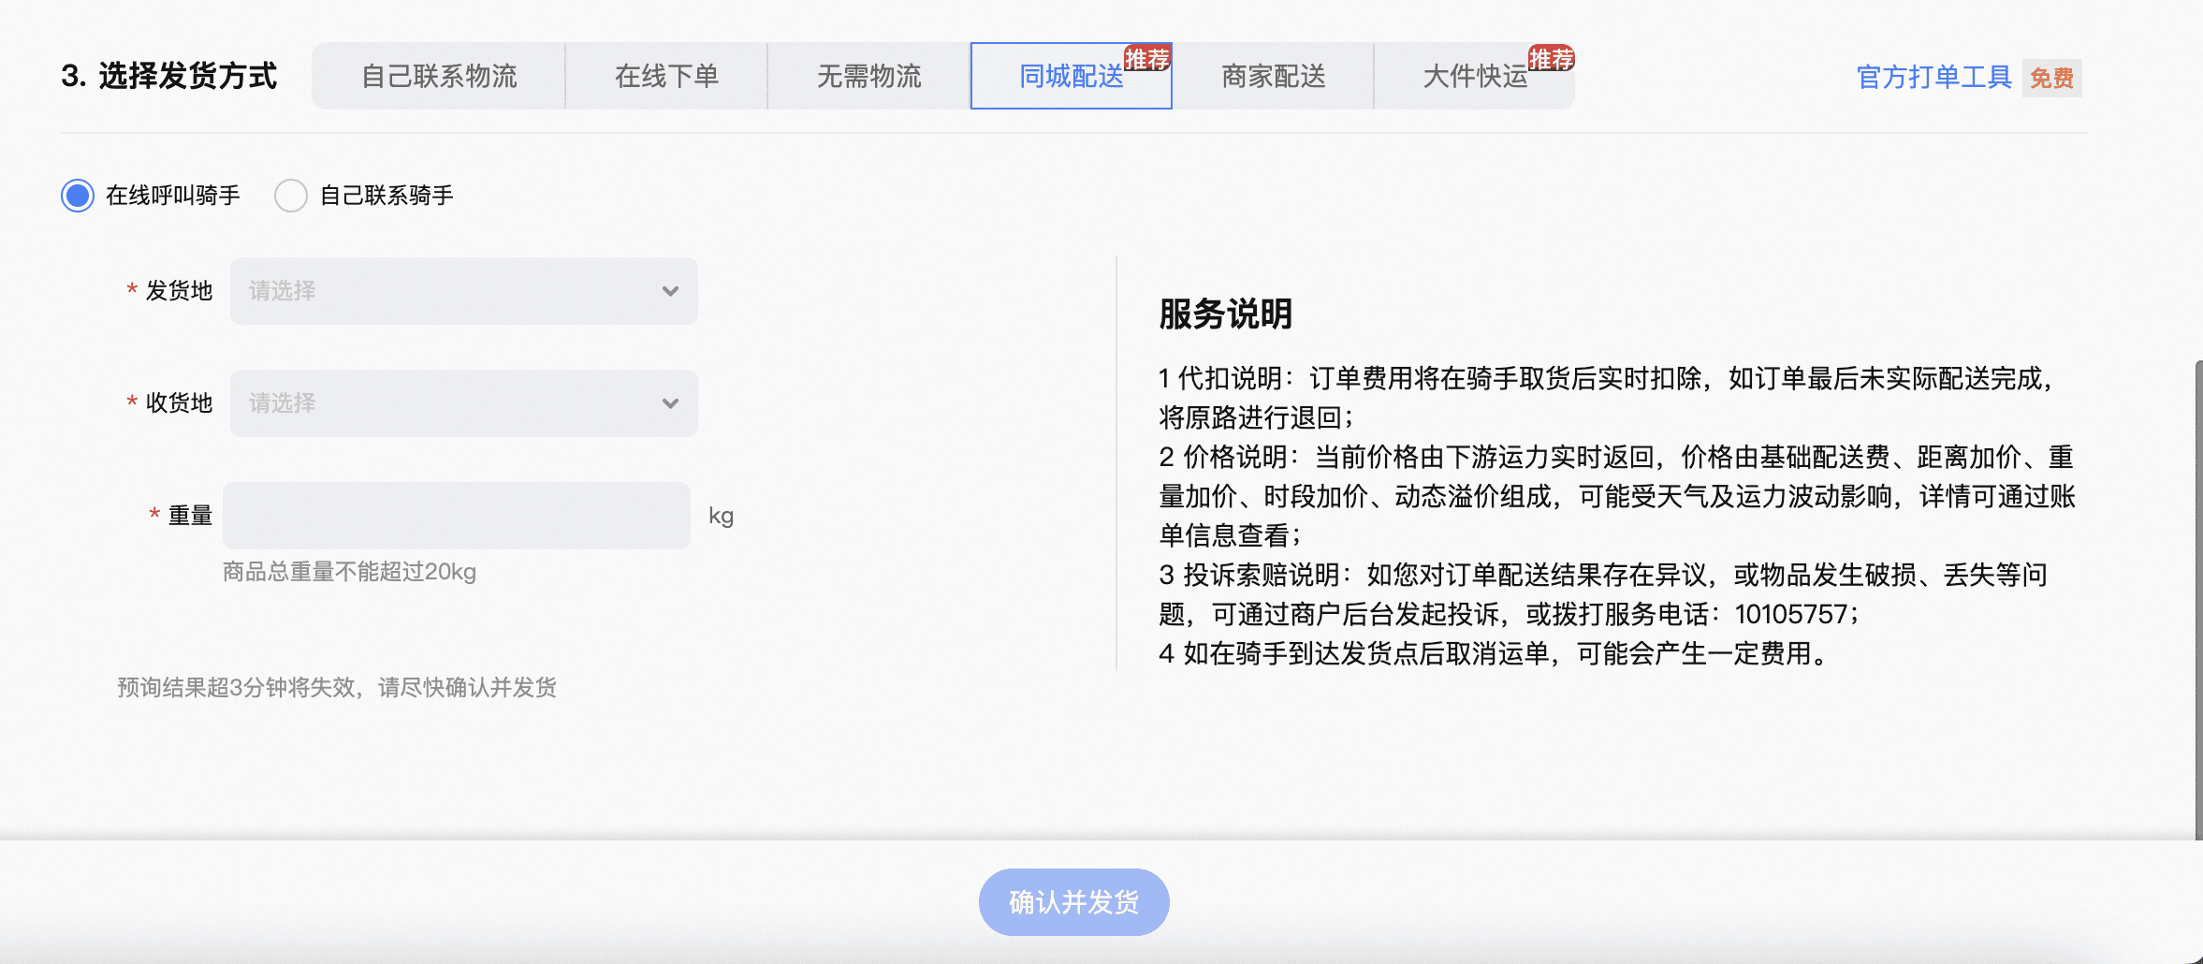
Task: Select the 在线呼叫骑手 radio button
Action: pos(78,196)
